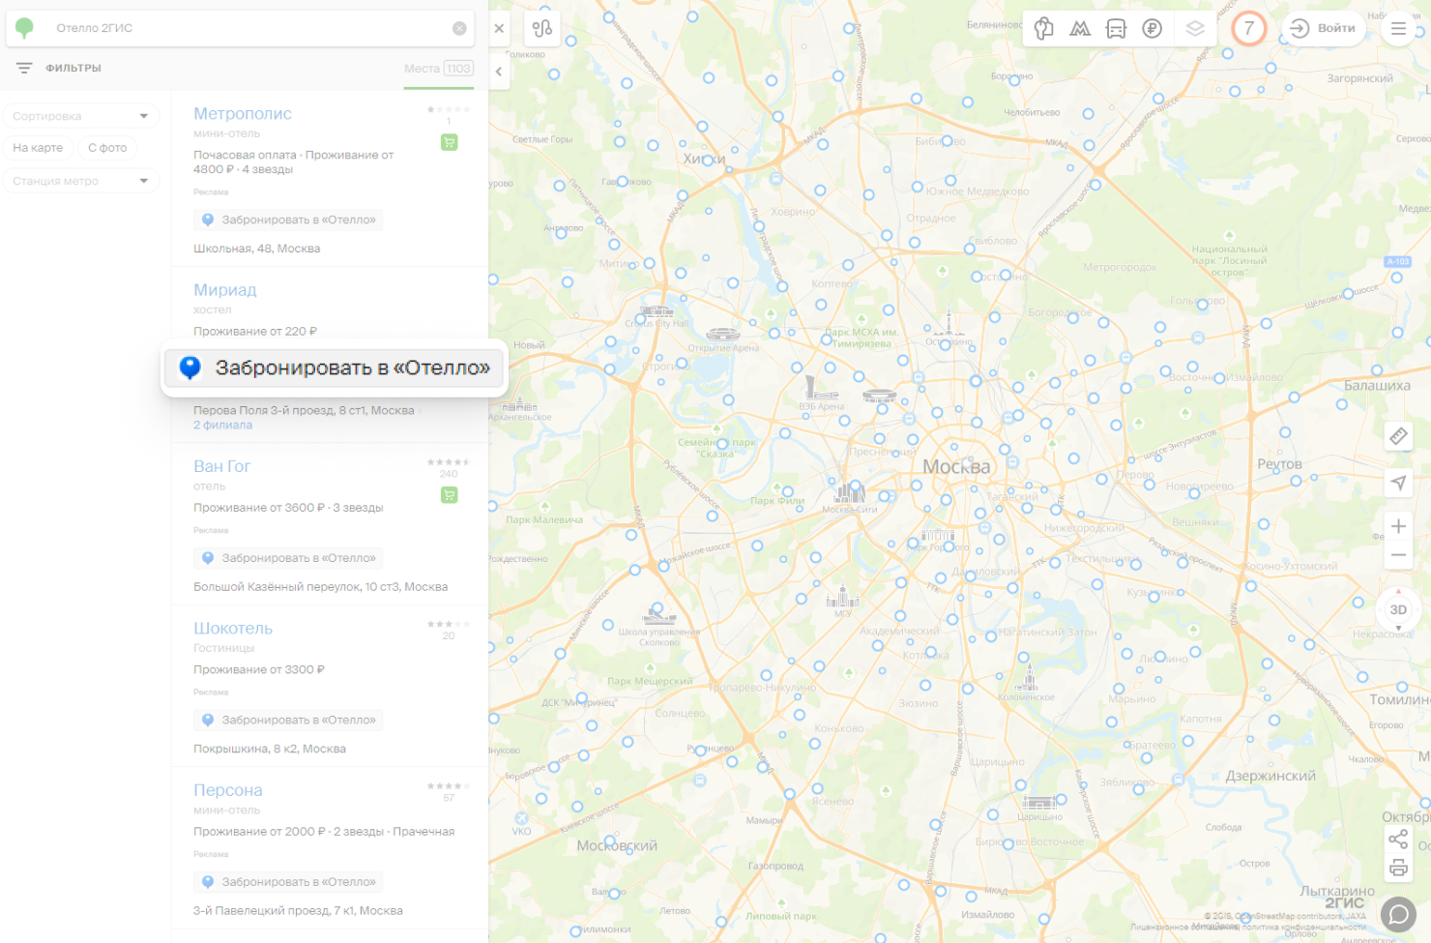Open map layers selector
The height and width of the screenshot is (943, 1431).
click(1195, 28)
